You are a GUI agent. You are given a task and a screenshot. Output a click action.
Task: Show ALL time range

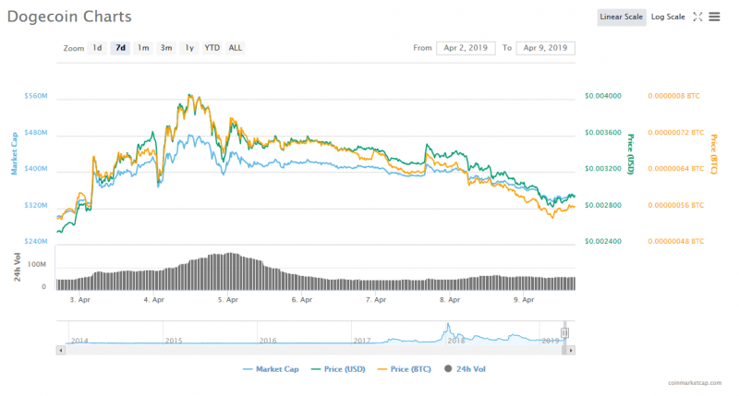[236, 47]
